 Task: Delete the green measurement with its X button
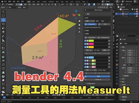click(x=109, y=41)
